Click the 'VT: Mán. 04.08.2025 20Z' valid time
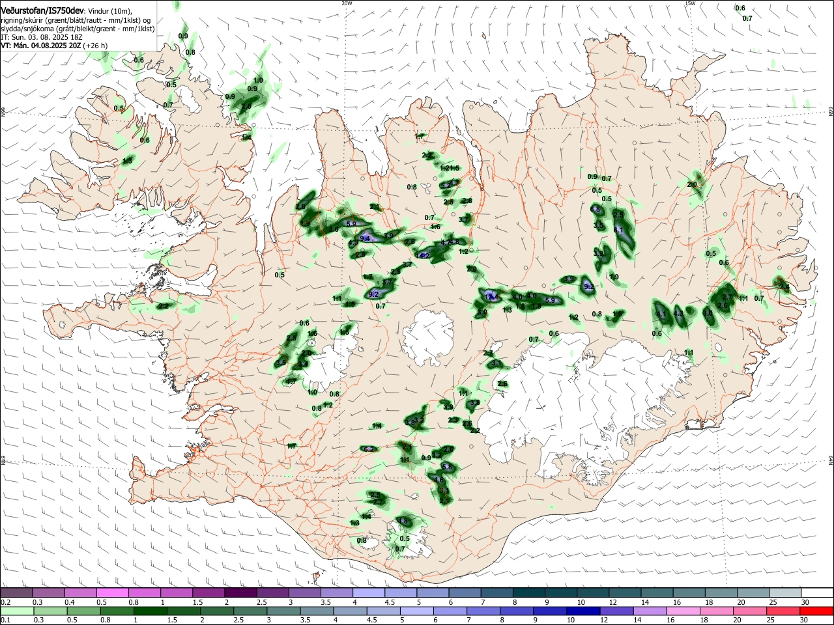834x625 pixels. point(40,46)
